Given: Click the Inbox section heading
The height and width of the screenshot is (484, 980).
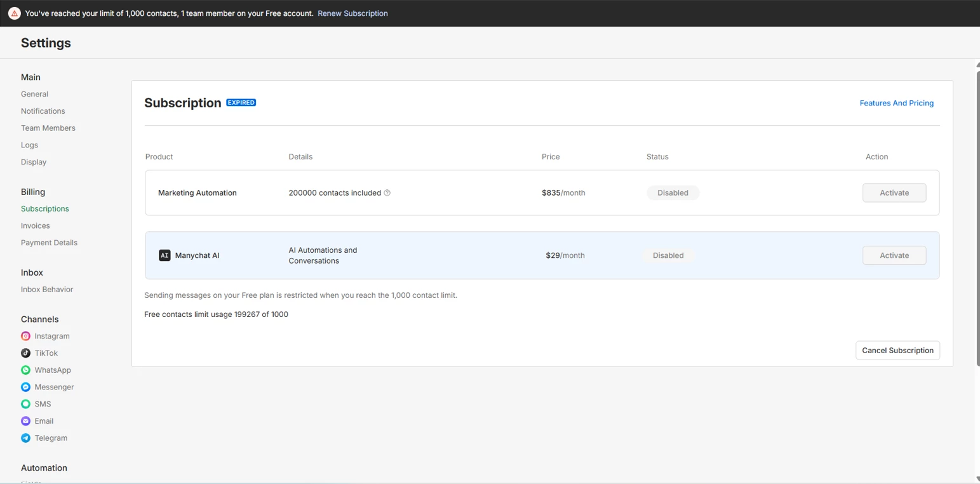Looking at the screenshot, I should pos(32,272).
